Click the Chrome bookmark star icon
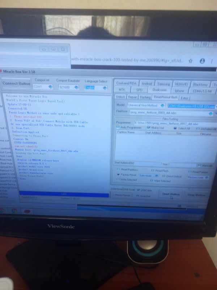The image size is (217, 290). pos(191,61)
